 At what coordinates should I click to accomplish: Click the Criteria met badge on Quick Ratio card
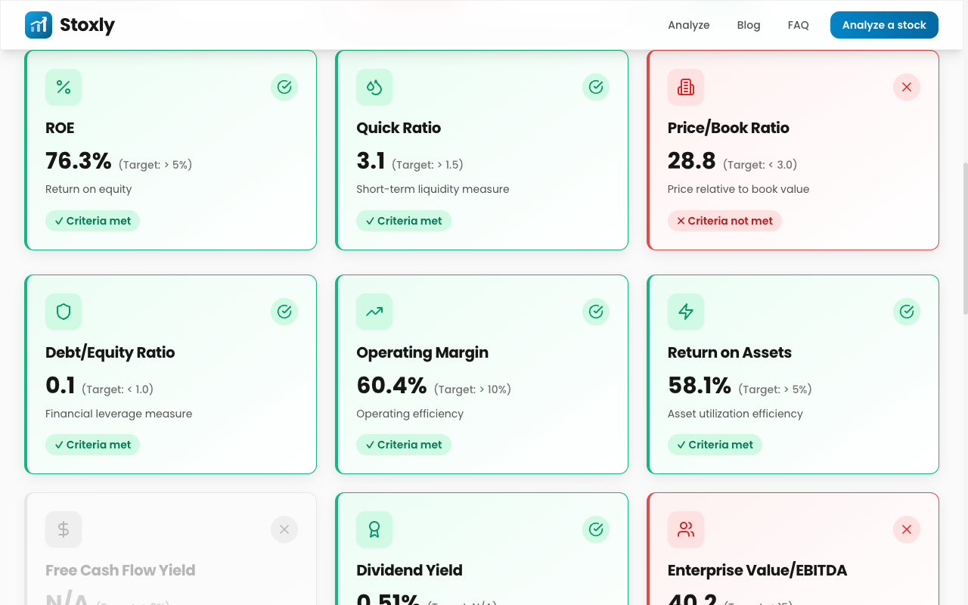(404, 221)
